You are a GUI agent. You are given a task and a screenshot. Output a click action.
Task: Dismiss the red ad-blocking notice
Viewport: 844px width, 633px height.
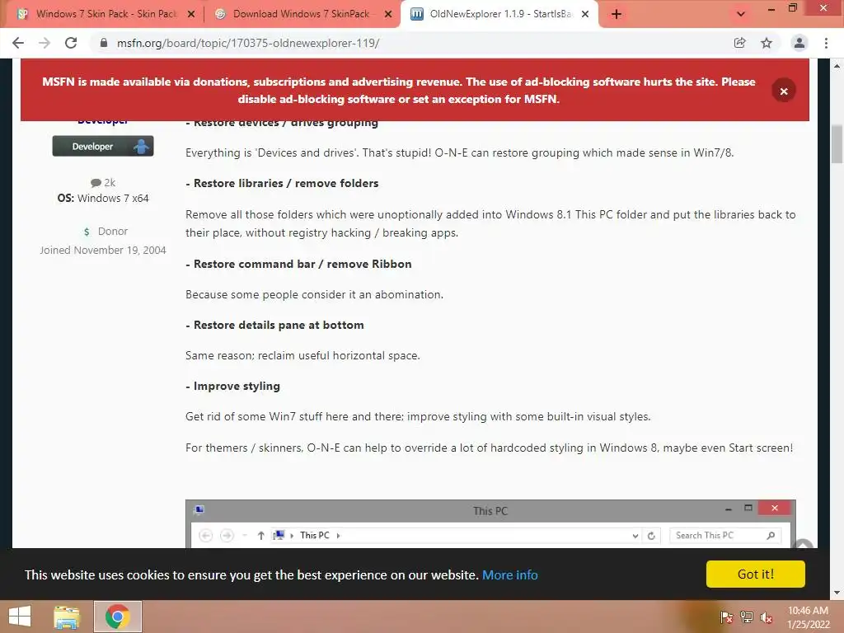tap(784, 91)
